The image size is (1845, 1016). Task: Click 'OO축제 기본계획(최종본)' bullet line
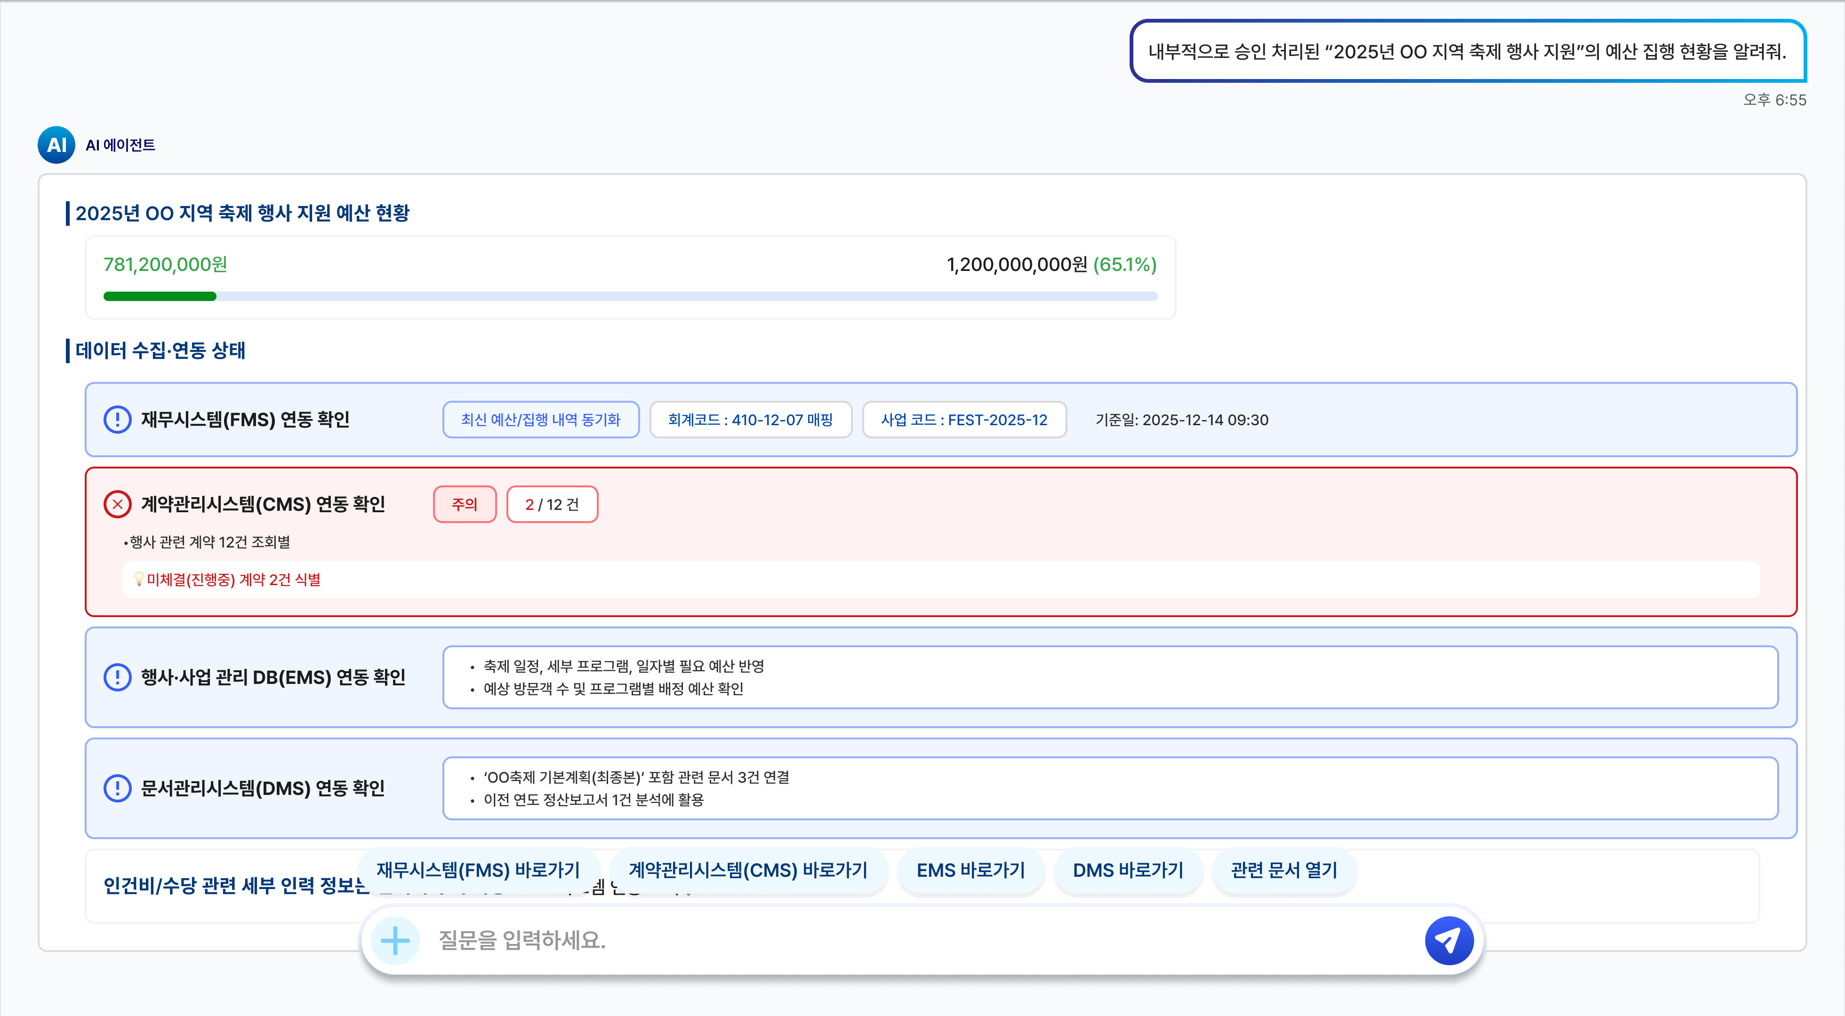(x=636, y=777)
